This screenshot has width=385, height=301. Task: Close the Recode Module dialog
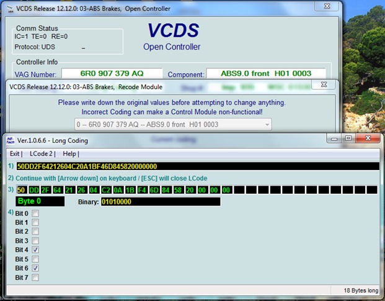pos(324,86)
